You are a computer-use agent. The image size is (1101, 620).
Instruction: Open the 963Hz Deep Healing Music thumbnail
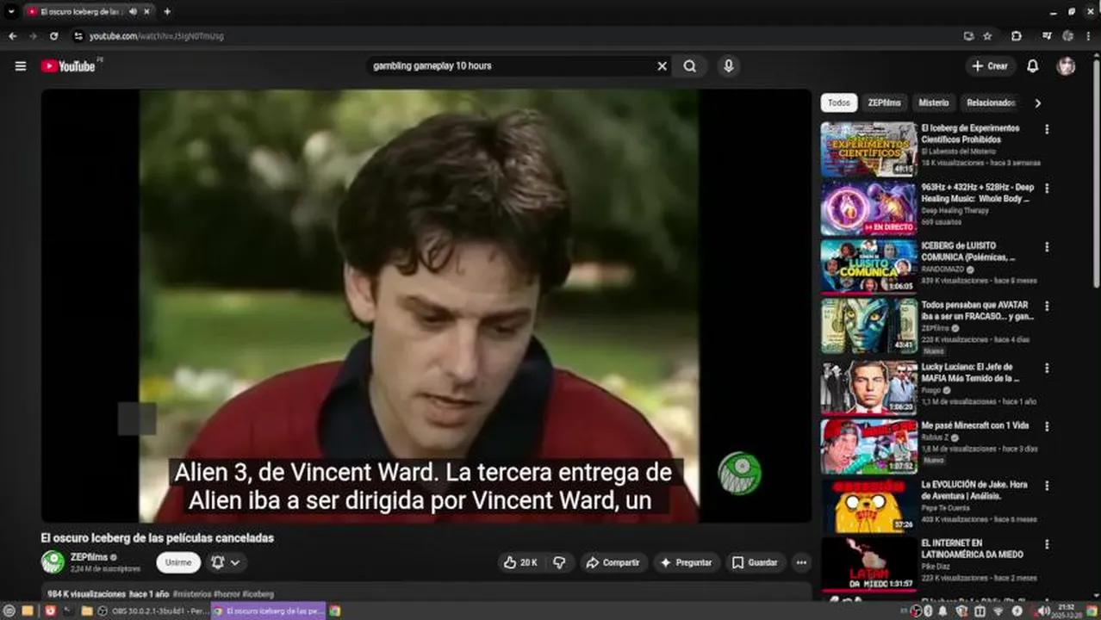(868, 208)
